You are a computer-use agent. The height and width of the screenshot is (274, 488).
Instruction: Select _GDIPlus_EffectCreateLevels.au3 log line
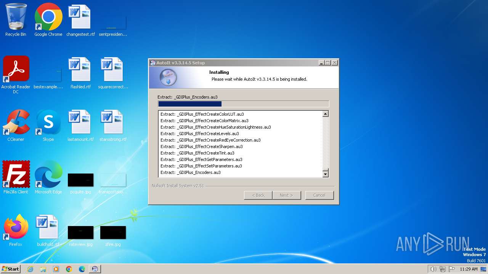click(x=200, y=134)
